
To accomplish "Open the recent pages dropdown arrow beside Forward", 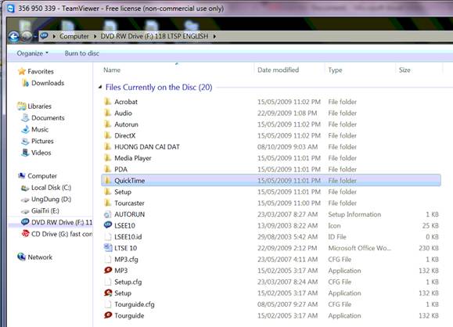I will (35, 37).
